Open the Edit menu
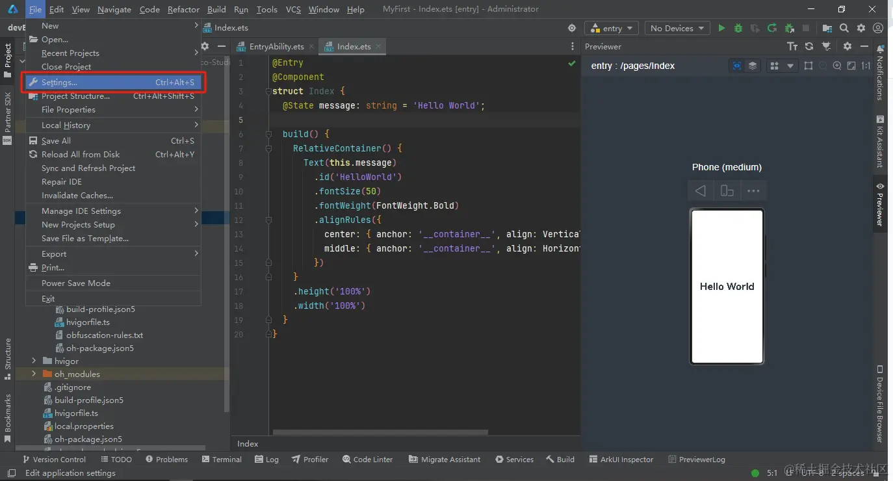This screenshot has width=893, height=481. (57, 9)
